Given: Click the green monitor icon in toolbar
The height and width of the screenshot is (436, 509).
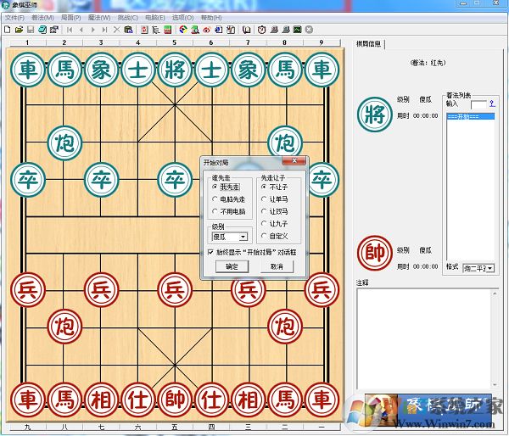Looking at the screenshot, I should click(x=298, y=30).
